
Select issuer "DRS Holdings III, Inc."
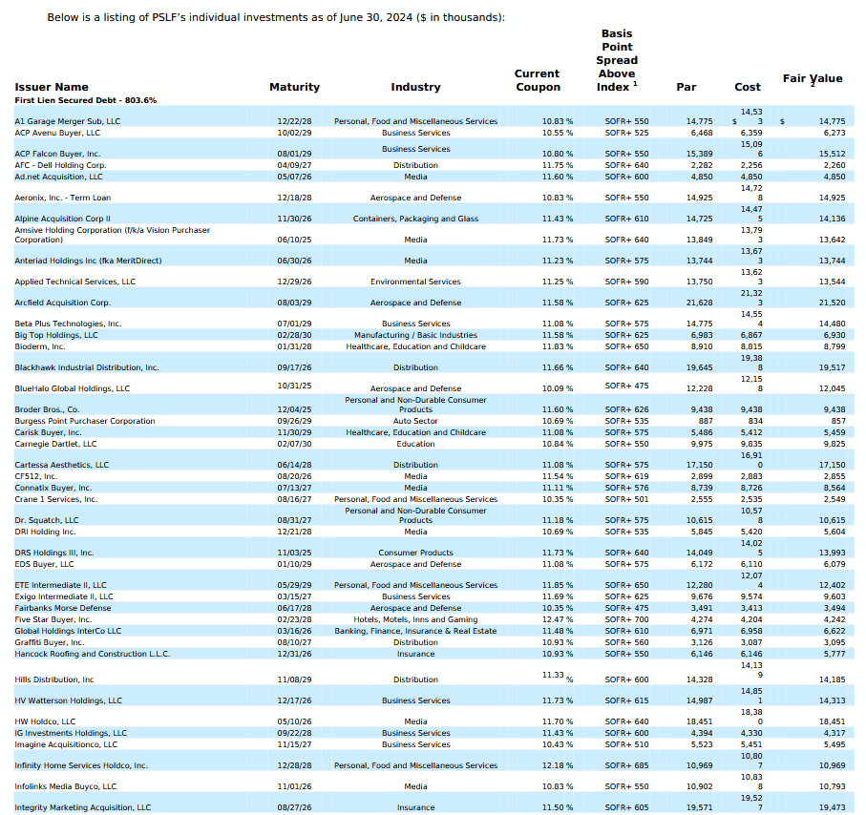click(54, 554)
